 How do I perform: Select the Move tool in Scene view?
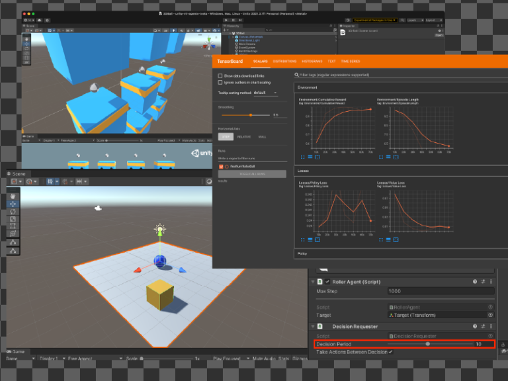[x=13, y=204]
